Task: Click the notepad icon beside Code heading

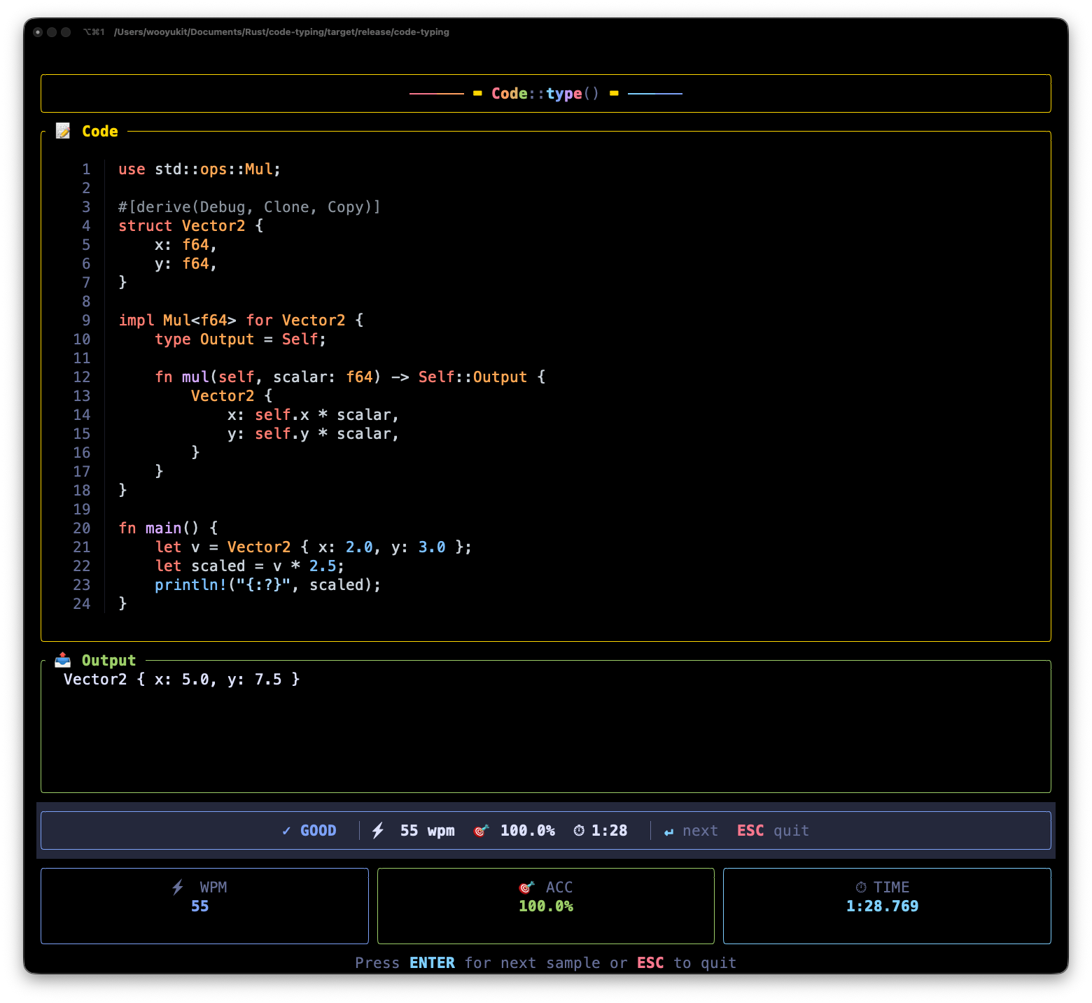Action: pyautogui.click(x=63, y=131)
